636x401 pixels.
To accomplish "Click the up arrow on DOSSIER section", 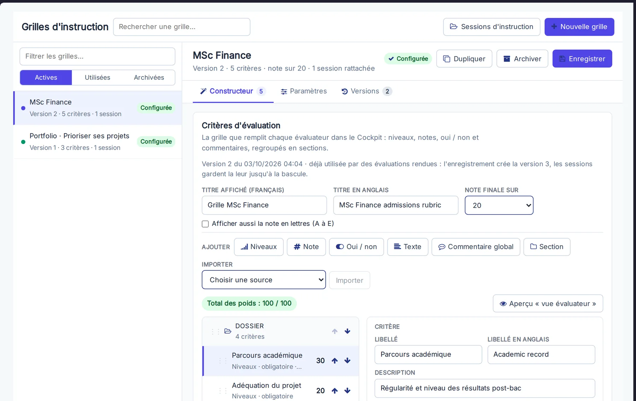I will [335, 331].
